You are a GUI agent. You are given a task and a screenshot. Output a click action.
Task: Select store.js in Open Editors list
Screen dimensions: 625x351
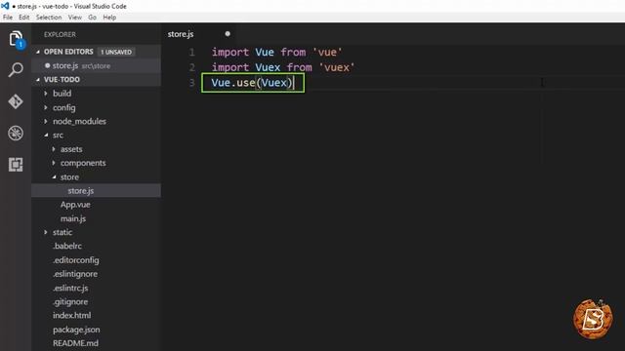[96, 65]
